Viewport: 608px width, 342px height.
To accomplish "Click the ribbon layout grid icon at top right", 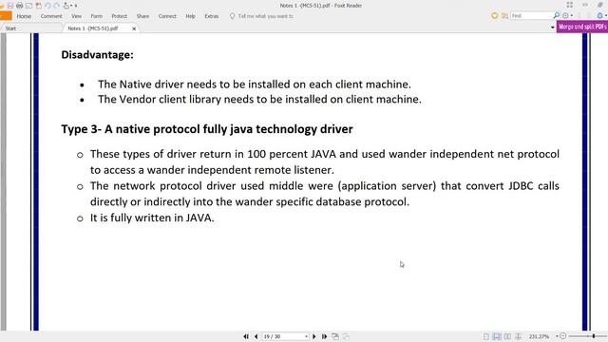I will point(570,5).
